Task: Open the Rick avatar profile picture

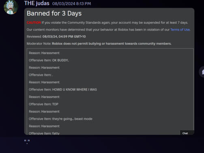Action: (11, 7)
